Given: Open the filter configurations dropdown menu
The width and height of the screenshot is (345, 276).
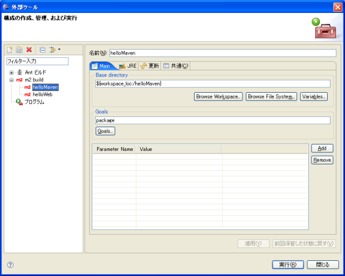Looking at the screenshot, I should (x=54, y=50).
